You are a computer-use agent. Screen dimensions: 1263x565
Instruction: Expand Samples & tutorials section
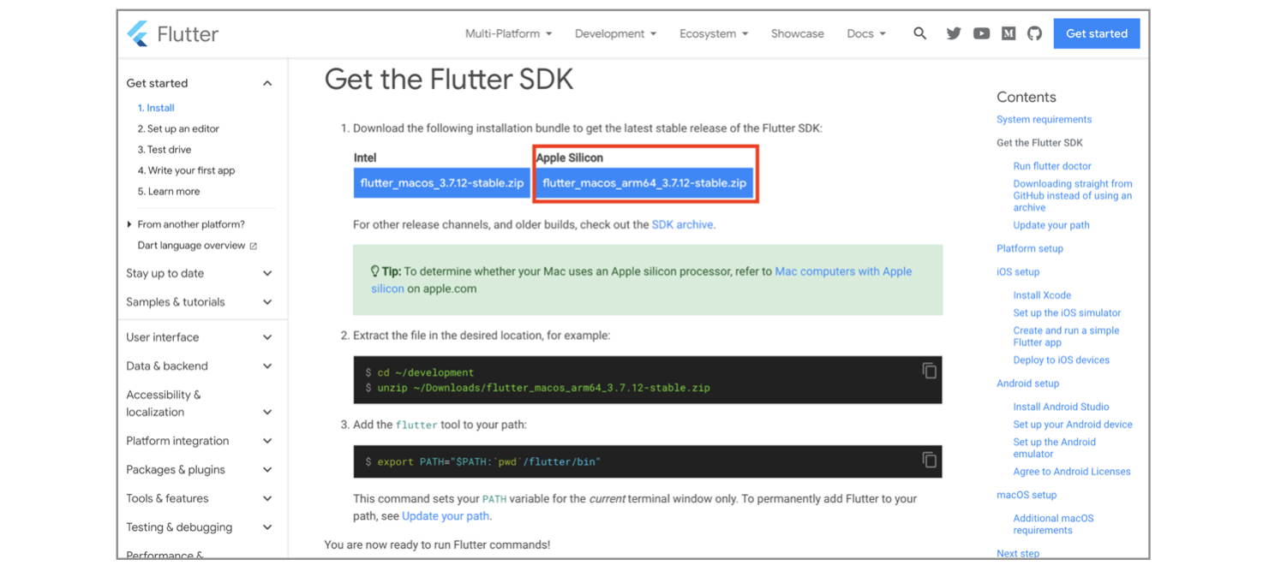tap(267, 302)
